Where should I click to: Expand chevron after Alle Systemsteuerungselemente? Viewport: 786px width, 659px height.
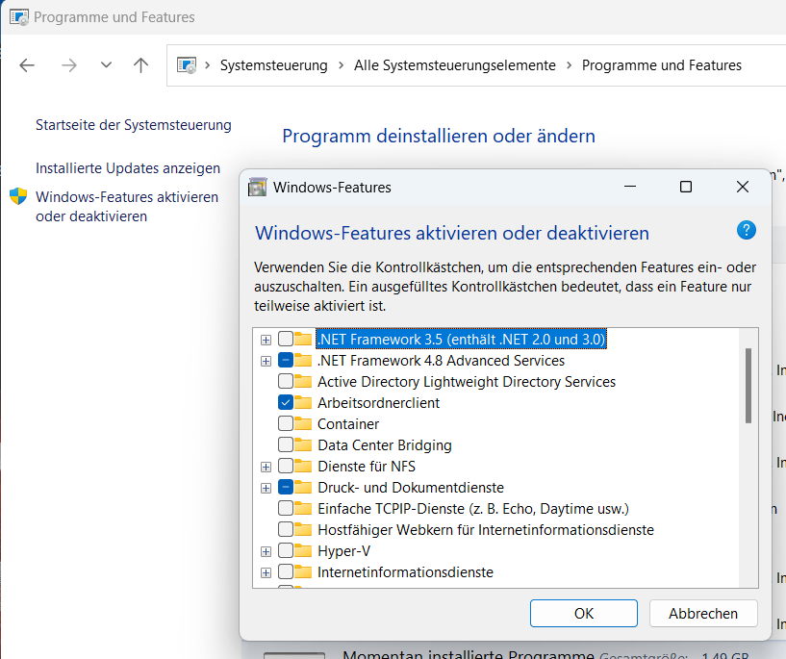pyautogui.click(x=569, y=65)
